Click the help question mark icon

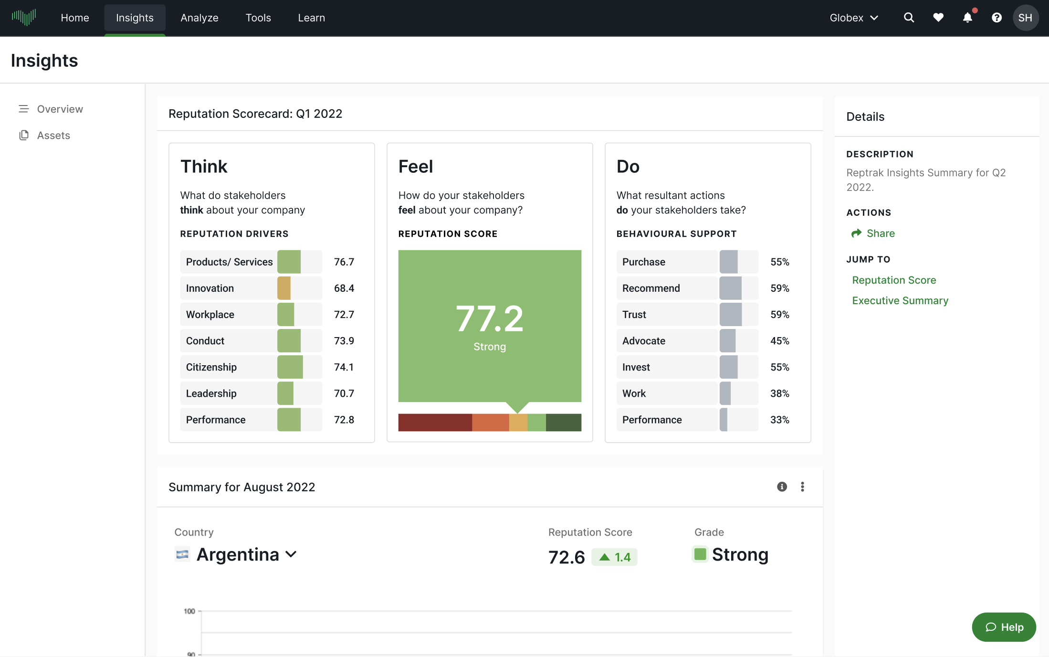coord(997,18)
